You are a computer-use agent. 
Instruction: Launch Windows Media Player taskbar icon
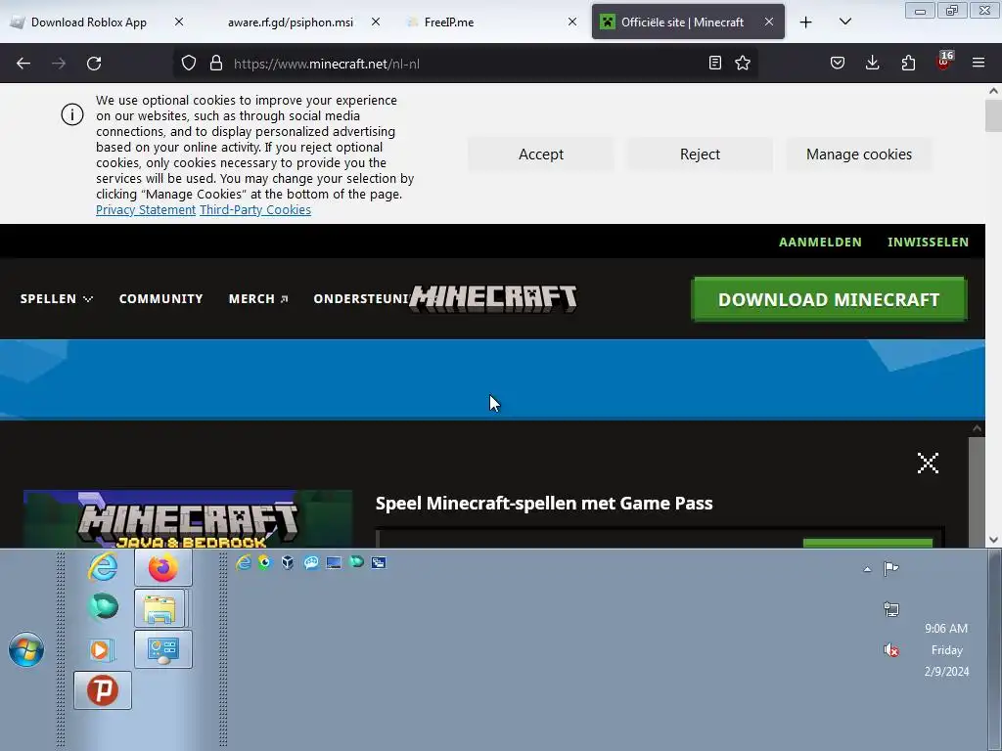102,649
